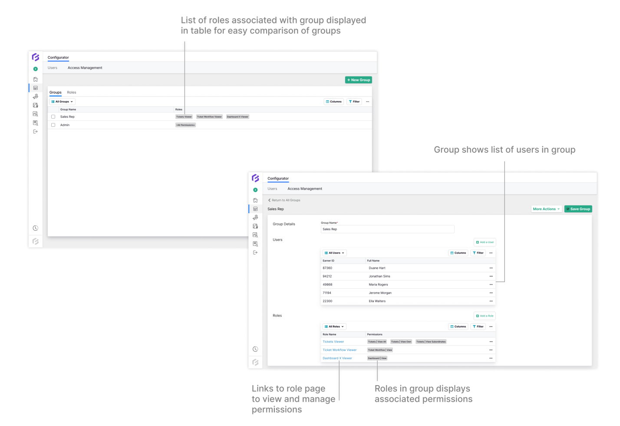This screenshot has height=426, width=620.
Task: Click the All Permissions tag in Admin row
Action: click(185, 125)
